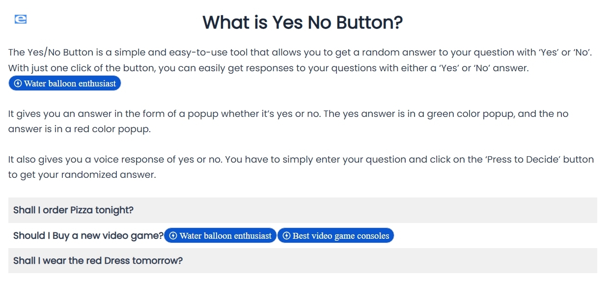Click lightning icon in pill below intro paragraph

18,84
